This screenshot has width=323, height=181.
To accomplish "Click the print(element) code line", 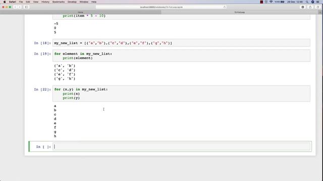I will [78, 58].
